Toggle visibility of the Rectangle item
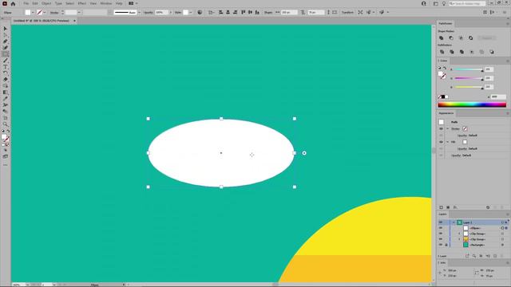The image size is (511, 287). [441, 245]
